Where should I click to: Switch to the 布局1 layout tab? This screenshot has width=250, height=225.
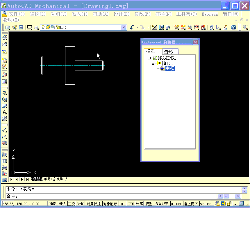[48, 179]
